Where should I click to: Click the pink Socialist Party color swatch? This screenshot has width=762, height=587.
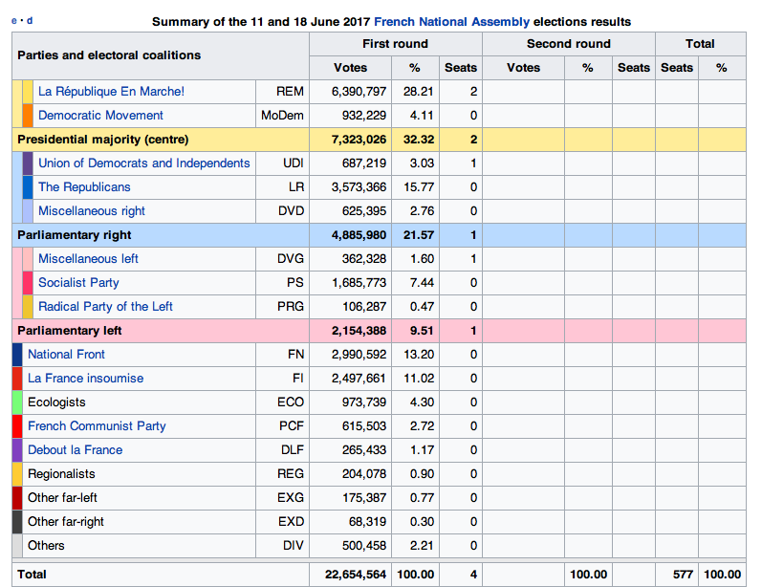coord(28,282)
